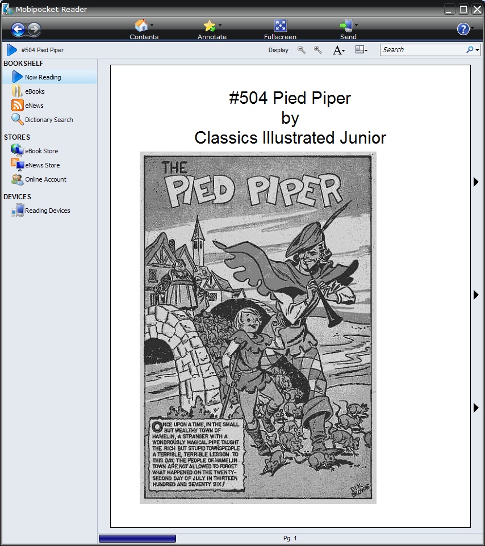Image resolution: width=485 pixels, height=546 pixels.
Task: Close the Mobipocket Reader window
Action: click(x=477, y=10)
